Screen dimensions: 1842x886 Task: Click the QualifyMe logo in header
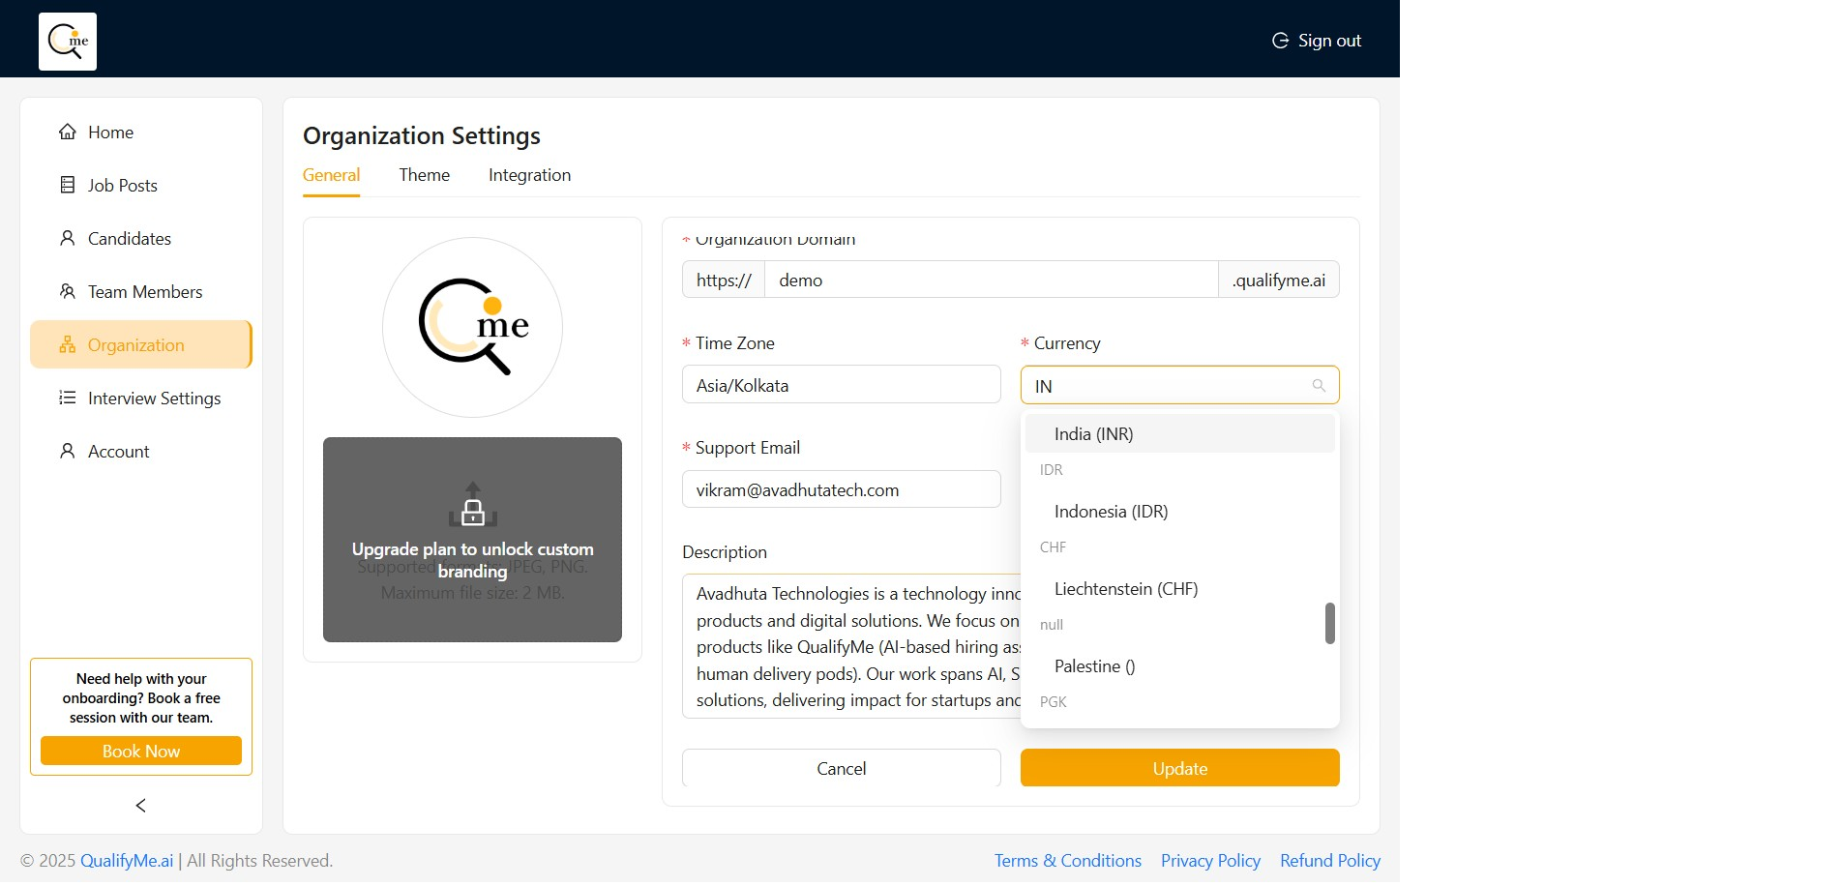[68, 42]
